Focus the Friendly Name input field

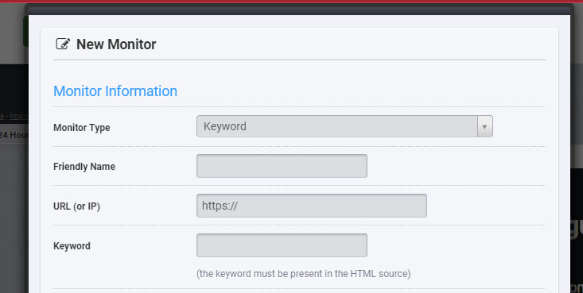tap(282, 166)
